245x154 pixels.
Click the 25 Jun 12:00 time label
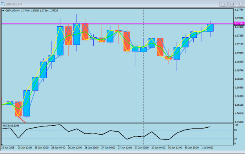[x=25, y=148]
